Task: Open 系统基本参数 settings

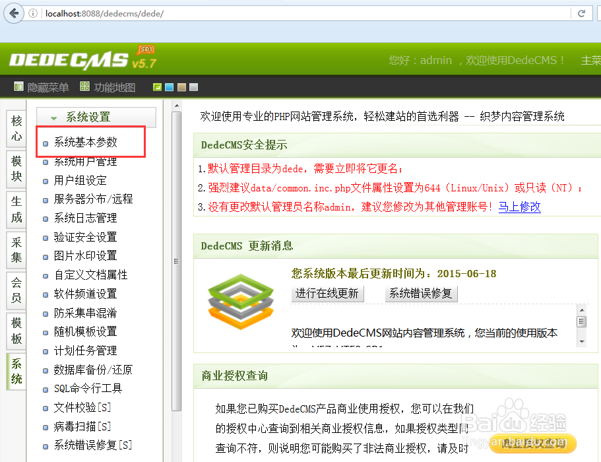Action: pyautogui.click(x=86, y=143)
